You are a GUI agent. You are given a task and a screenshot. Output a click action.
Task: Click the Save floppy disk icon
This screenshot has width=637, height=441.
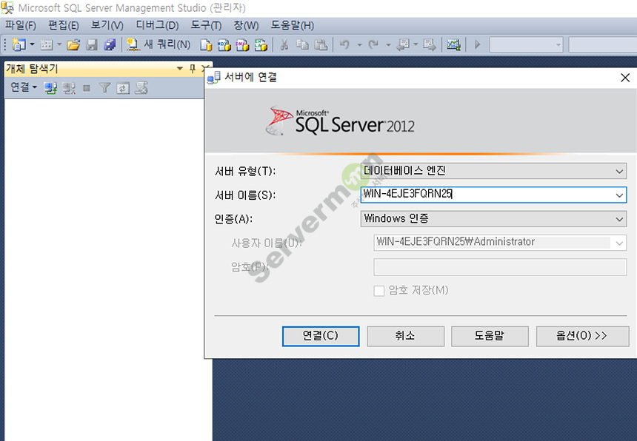92,44
